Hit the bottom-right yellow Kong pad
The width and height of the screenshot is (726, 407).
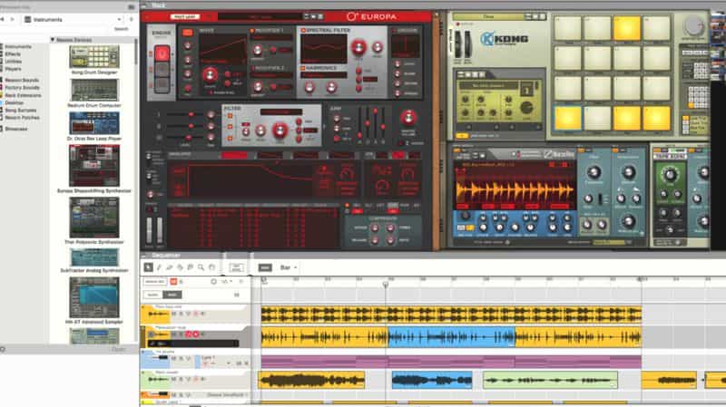(656, 118)
